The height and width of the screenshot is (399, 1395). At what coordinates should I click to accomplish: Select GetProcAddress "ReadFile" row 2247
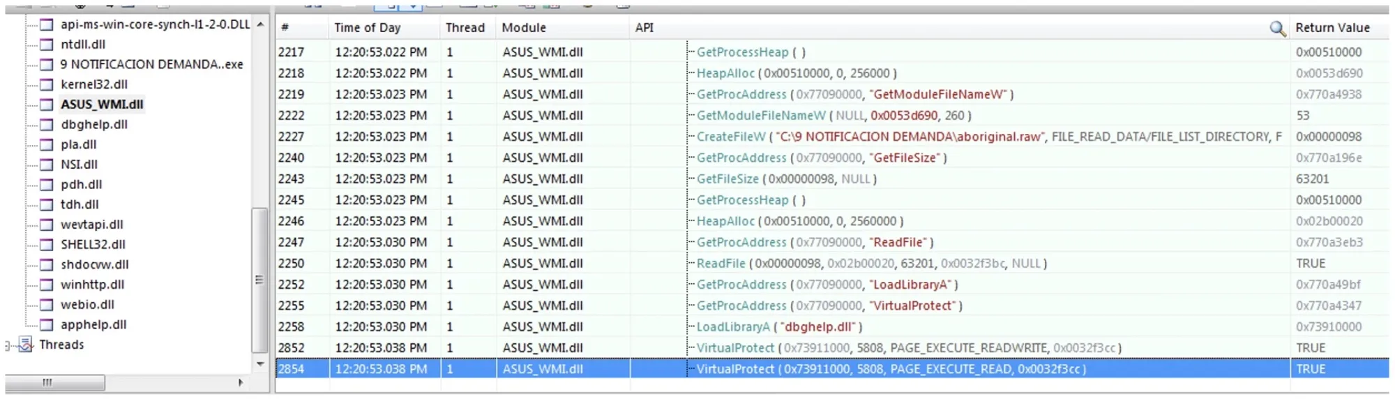coord(832,242)
